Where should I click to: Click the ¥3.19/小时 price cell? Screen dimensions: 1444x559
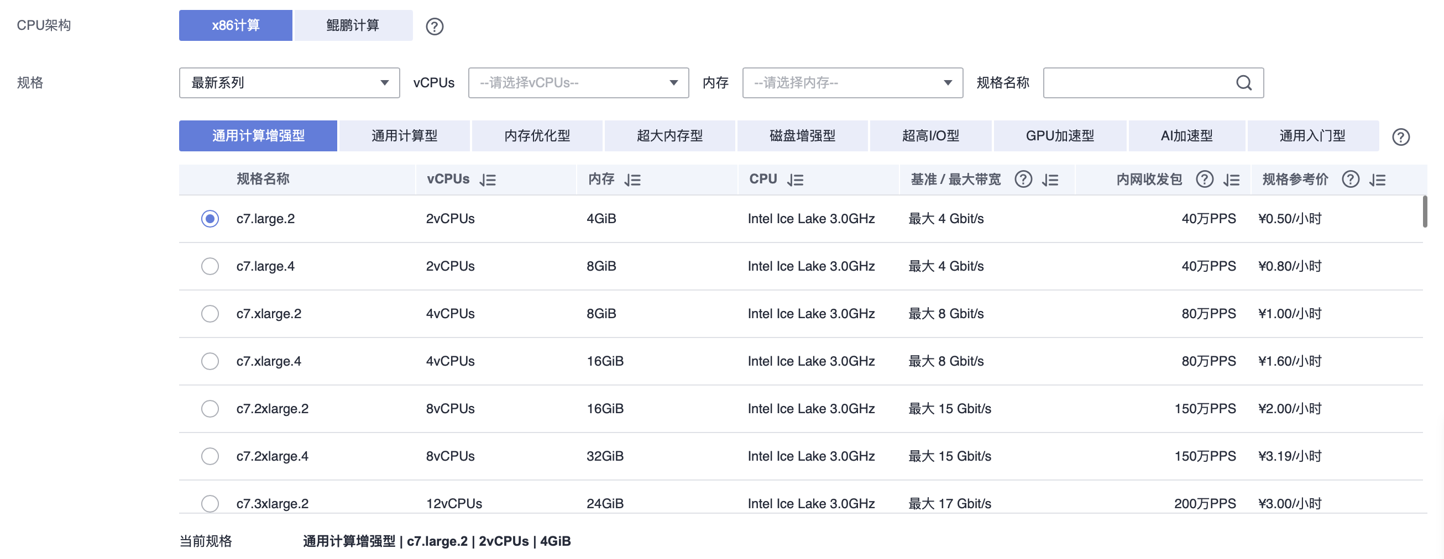[x=1290, y=456]
